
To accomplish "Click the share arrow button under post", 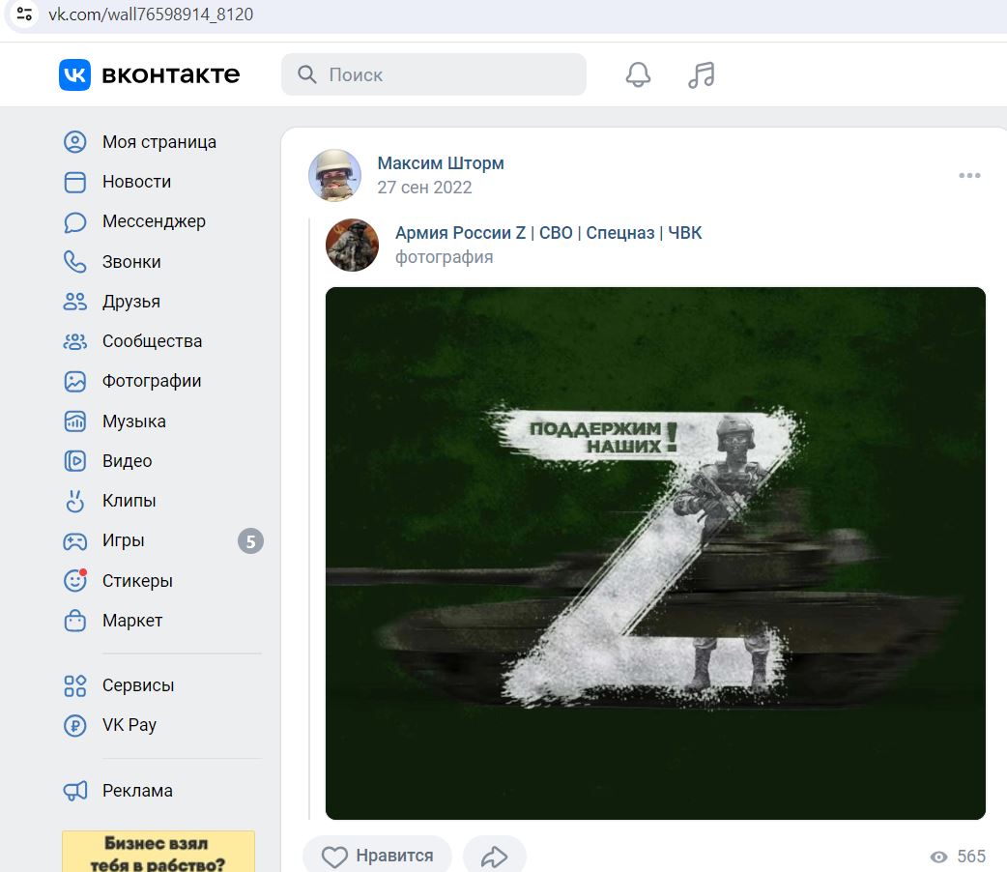I will coord(494,857).
